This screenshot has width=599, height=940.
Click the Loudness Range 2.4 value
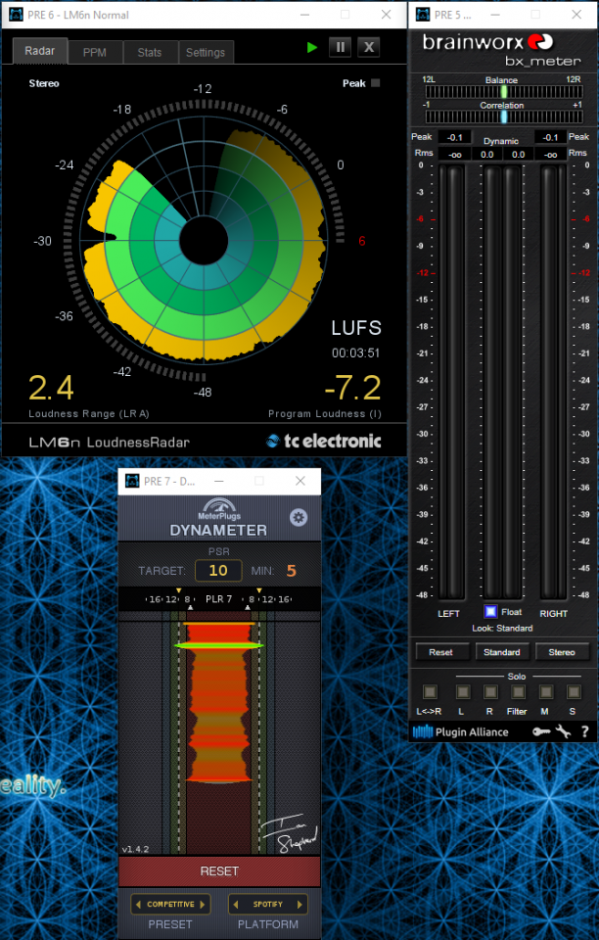[51, 388]
